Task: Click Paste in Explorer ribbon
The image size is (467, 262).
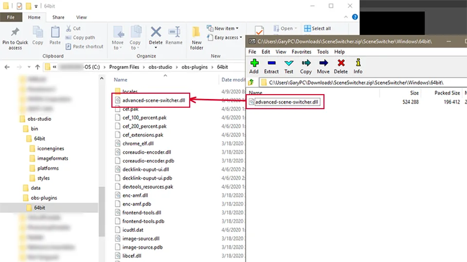Action: [x=55, y=35]
